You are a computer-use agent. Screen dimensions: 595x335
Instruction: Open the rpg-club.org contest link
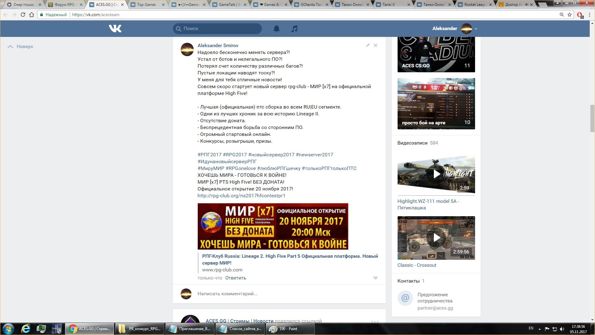click(241, 196)
